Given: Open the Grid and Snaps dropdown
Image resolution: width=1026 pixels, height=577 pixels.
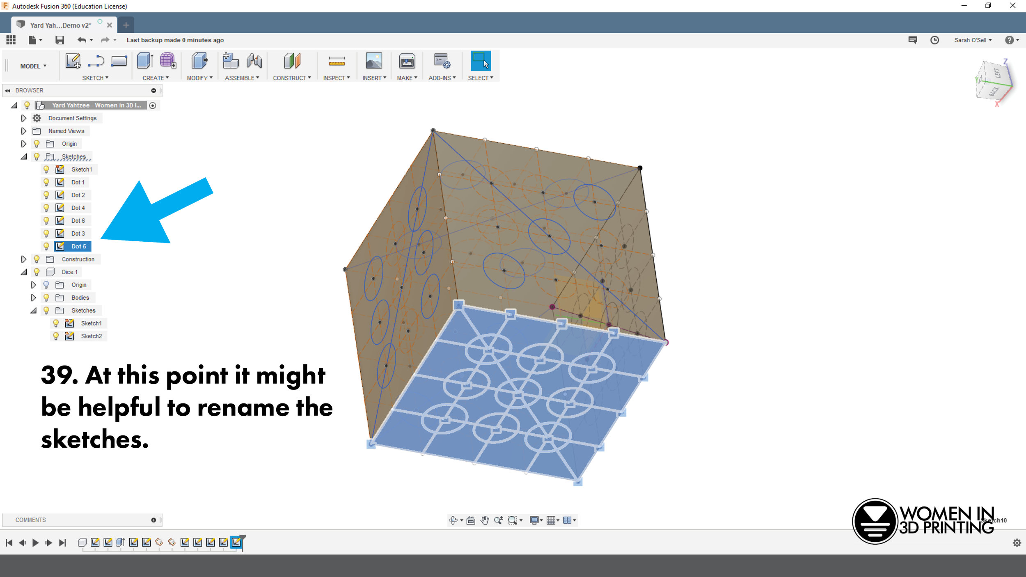Looking at the screenshot, I should pyautogui.click(x=553, y=520).
